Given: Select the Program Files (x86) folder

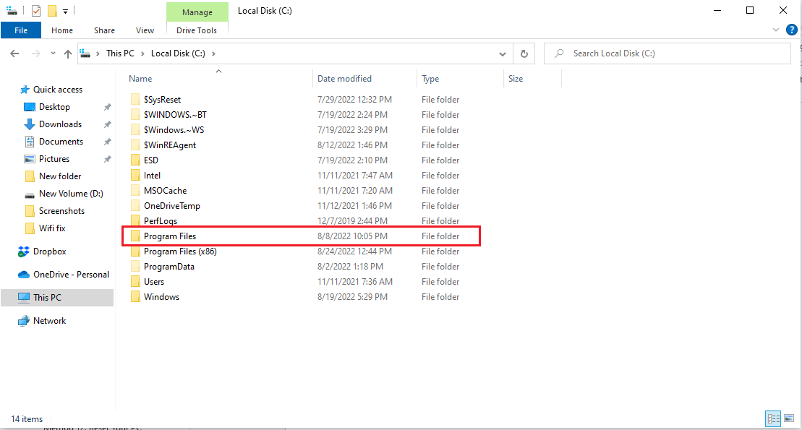Looking at the screenshot, I should pyautogui.click(x=180, y=251).
